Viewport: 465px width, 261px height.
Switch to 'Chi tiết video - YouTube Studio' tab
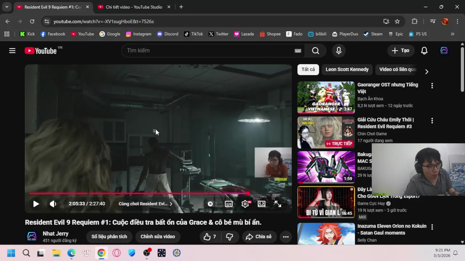point(134,7)
